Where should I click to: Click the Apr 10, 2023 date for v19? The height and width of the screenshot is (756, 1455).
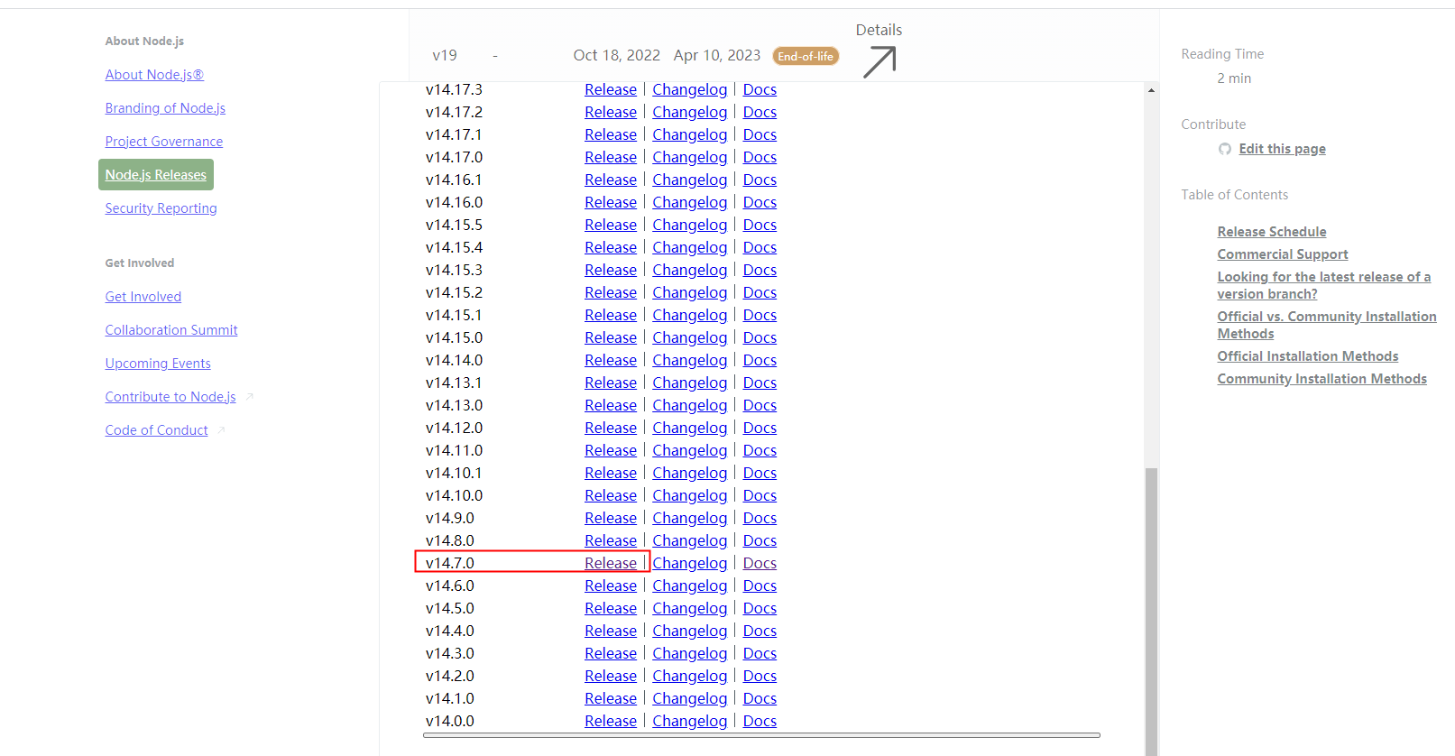click(x=717, y=55)
